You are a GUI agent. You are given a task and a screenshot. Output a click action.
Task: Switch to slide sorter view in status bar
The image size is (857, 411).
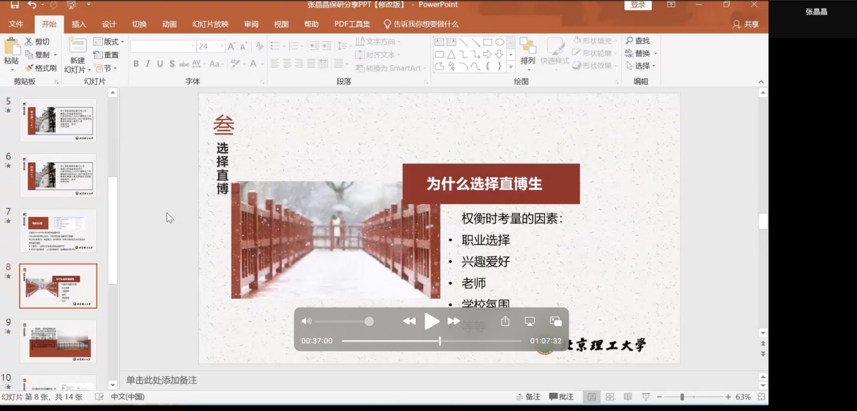610,397
